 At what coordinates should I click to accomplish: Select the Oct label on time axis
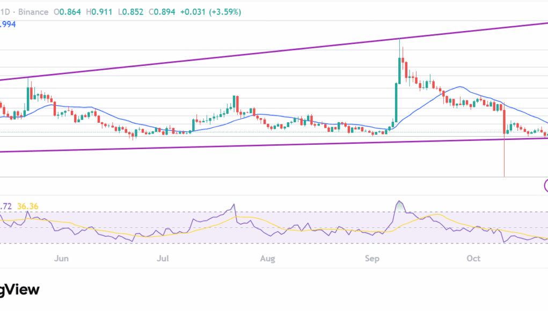pyautogui.click(x=473, y=259)
